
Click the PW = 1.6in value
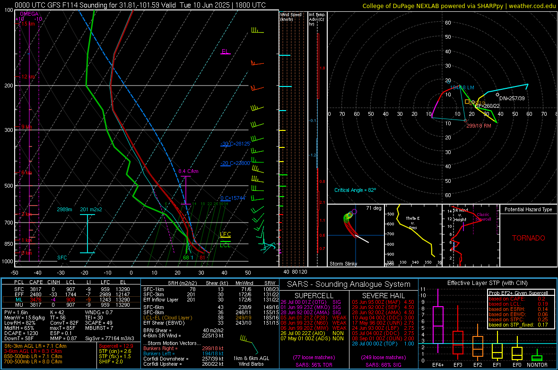click(x=16, y=312)
